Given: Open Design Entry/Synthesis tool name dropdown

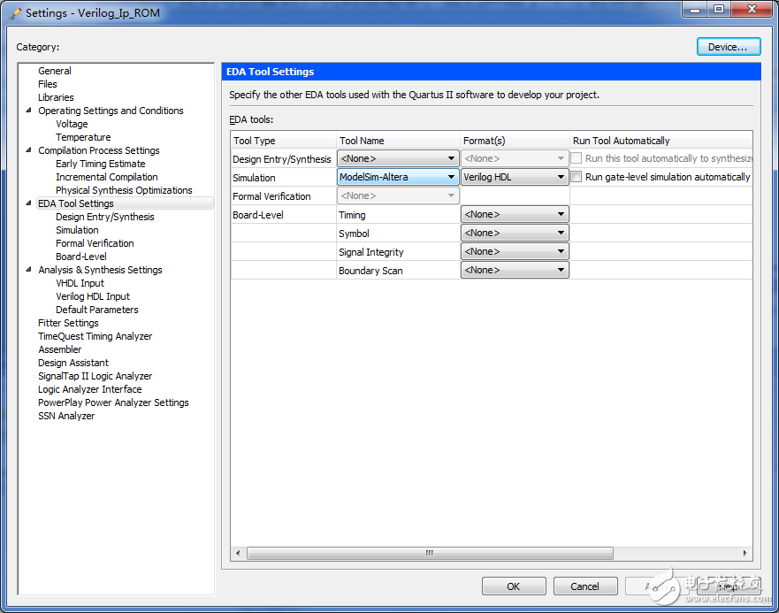Looking at the screenshot, I should pyautogui.click(x=397, y=158).
